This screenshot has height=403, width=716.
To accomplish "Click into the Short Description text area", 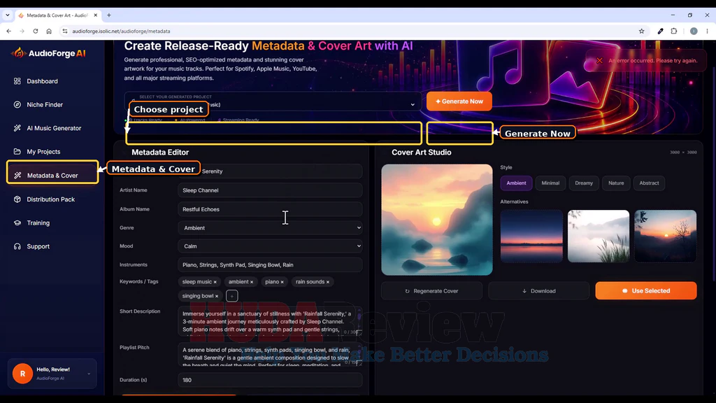I will point(270,321).
